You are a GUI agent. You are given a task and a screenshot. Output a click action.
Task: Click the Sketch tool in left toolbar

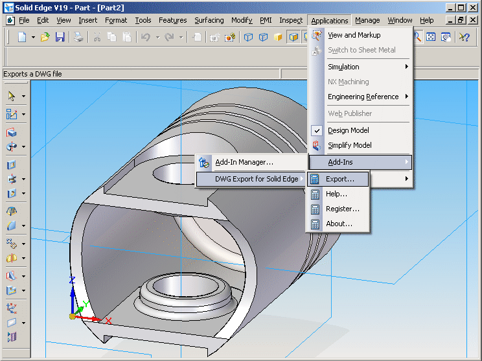pos(12,114)
